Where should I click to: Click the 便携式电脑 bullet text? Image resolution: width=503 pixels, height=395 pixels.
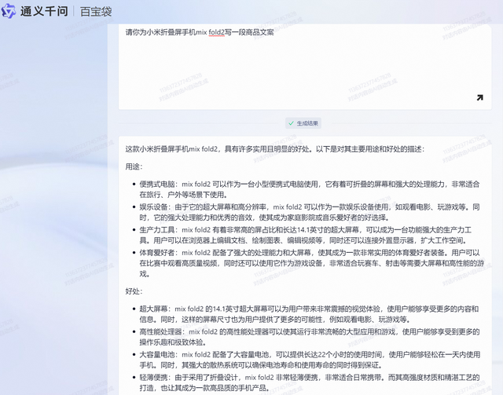click(309, 189)
